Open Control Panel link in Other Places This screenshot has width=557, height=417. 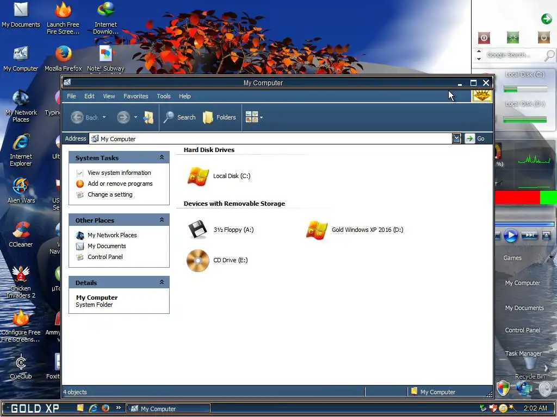pyautogui.click(x=105, y=257)
